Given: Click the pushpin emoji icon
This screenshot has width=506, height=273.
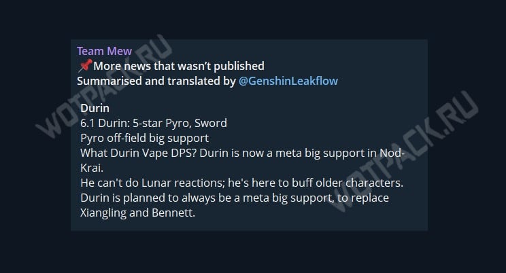Looking at the screenshot, I should (x=85, y=66).
